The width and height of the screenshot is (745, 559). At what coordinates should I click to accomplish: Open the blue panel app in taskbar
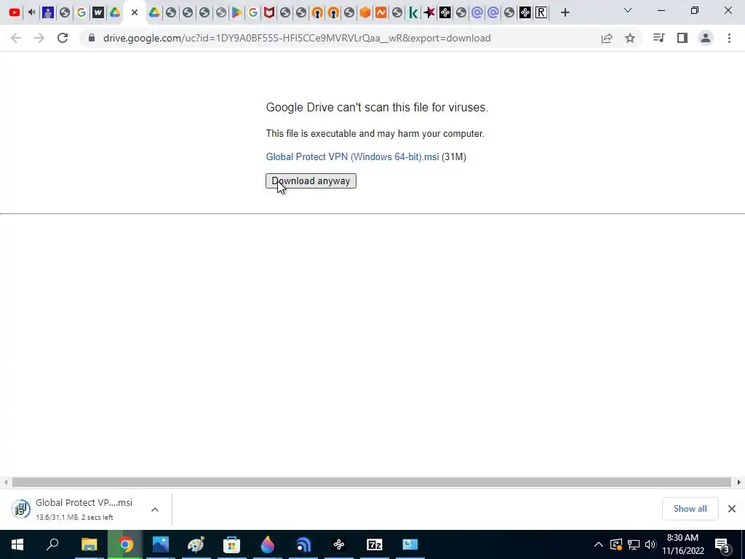click(410, 544)
